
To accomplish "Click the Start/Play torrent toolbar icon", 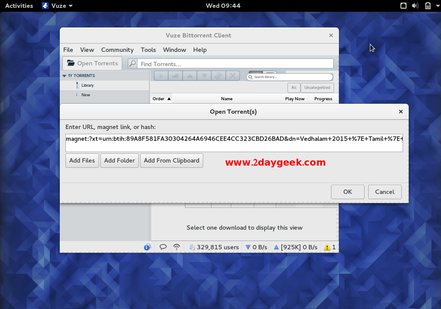I will pos(161,76).
